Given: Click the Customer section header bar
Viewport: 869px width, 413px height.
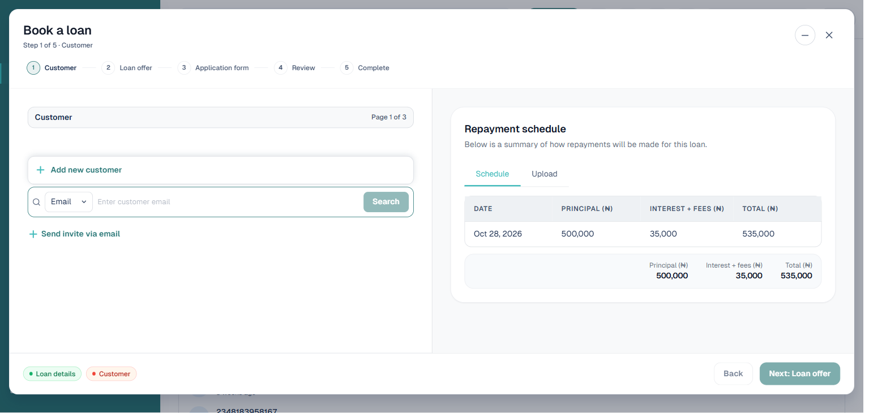Looking at the screenshot, I should point(221,118).
